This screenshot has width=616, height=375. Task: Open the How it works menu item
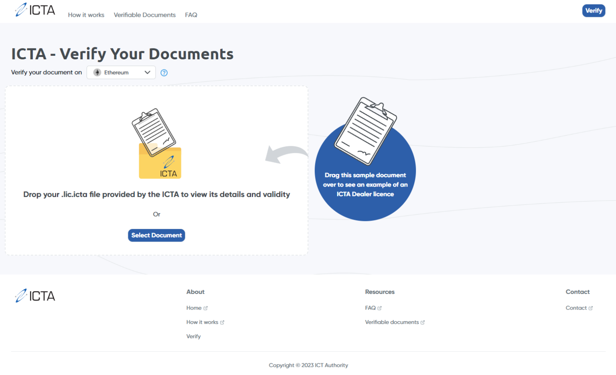[86, 15]
